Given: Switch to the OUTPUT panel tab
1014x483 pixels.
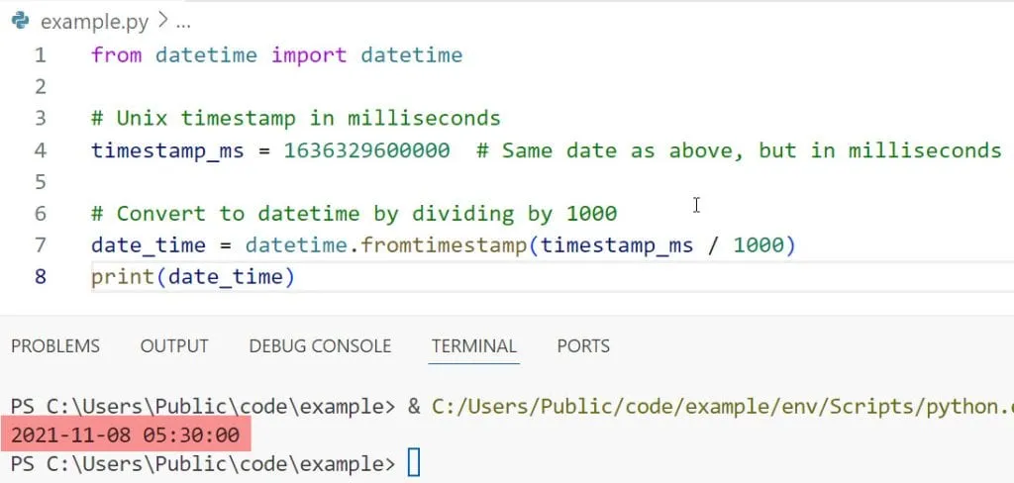Looking at the screenshot, I should tap(174, 345).
